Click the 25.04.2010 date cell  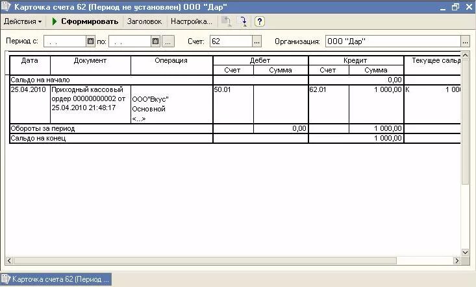30,104
